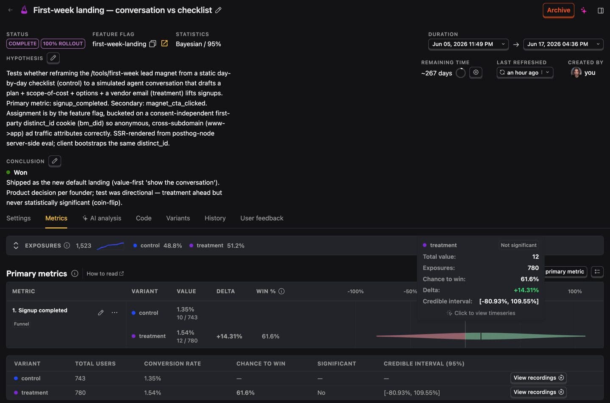Open more options for Signup completed metric
Viewport: 610px width, 403px height.
(114, 313)
